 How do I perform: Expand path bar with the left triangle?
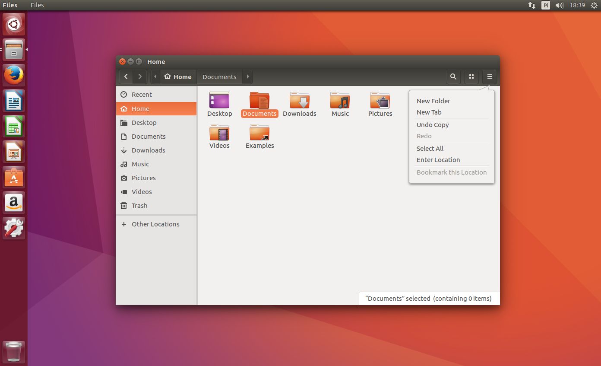click(155, 77)
